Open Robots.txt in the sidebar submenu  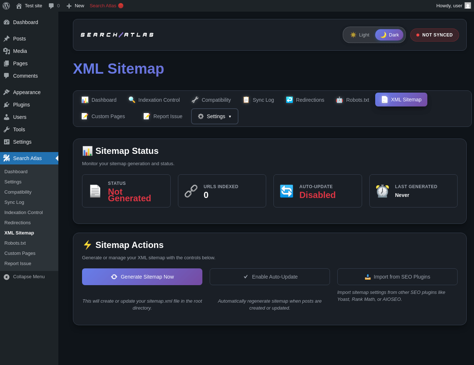(x=29, y=243)
